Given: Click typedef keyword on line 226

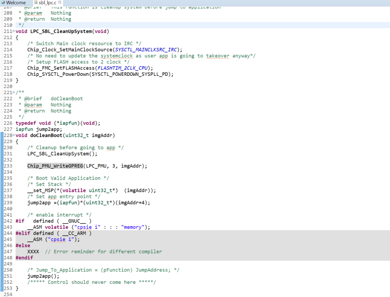Looking at the screenshot, I should [26, 123].
